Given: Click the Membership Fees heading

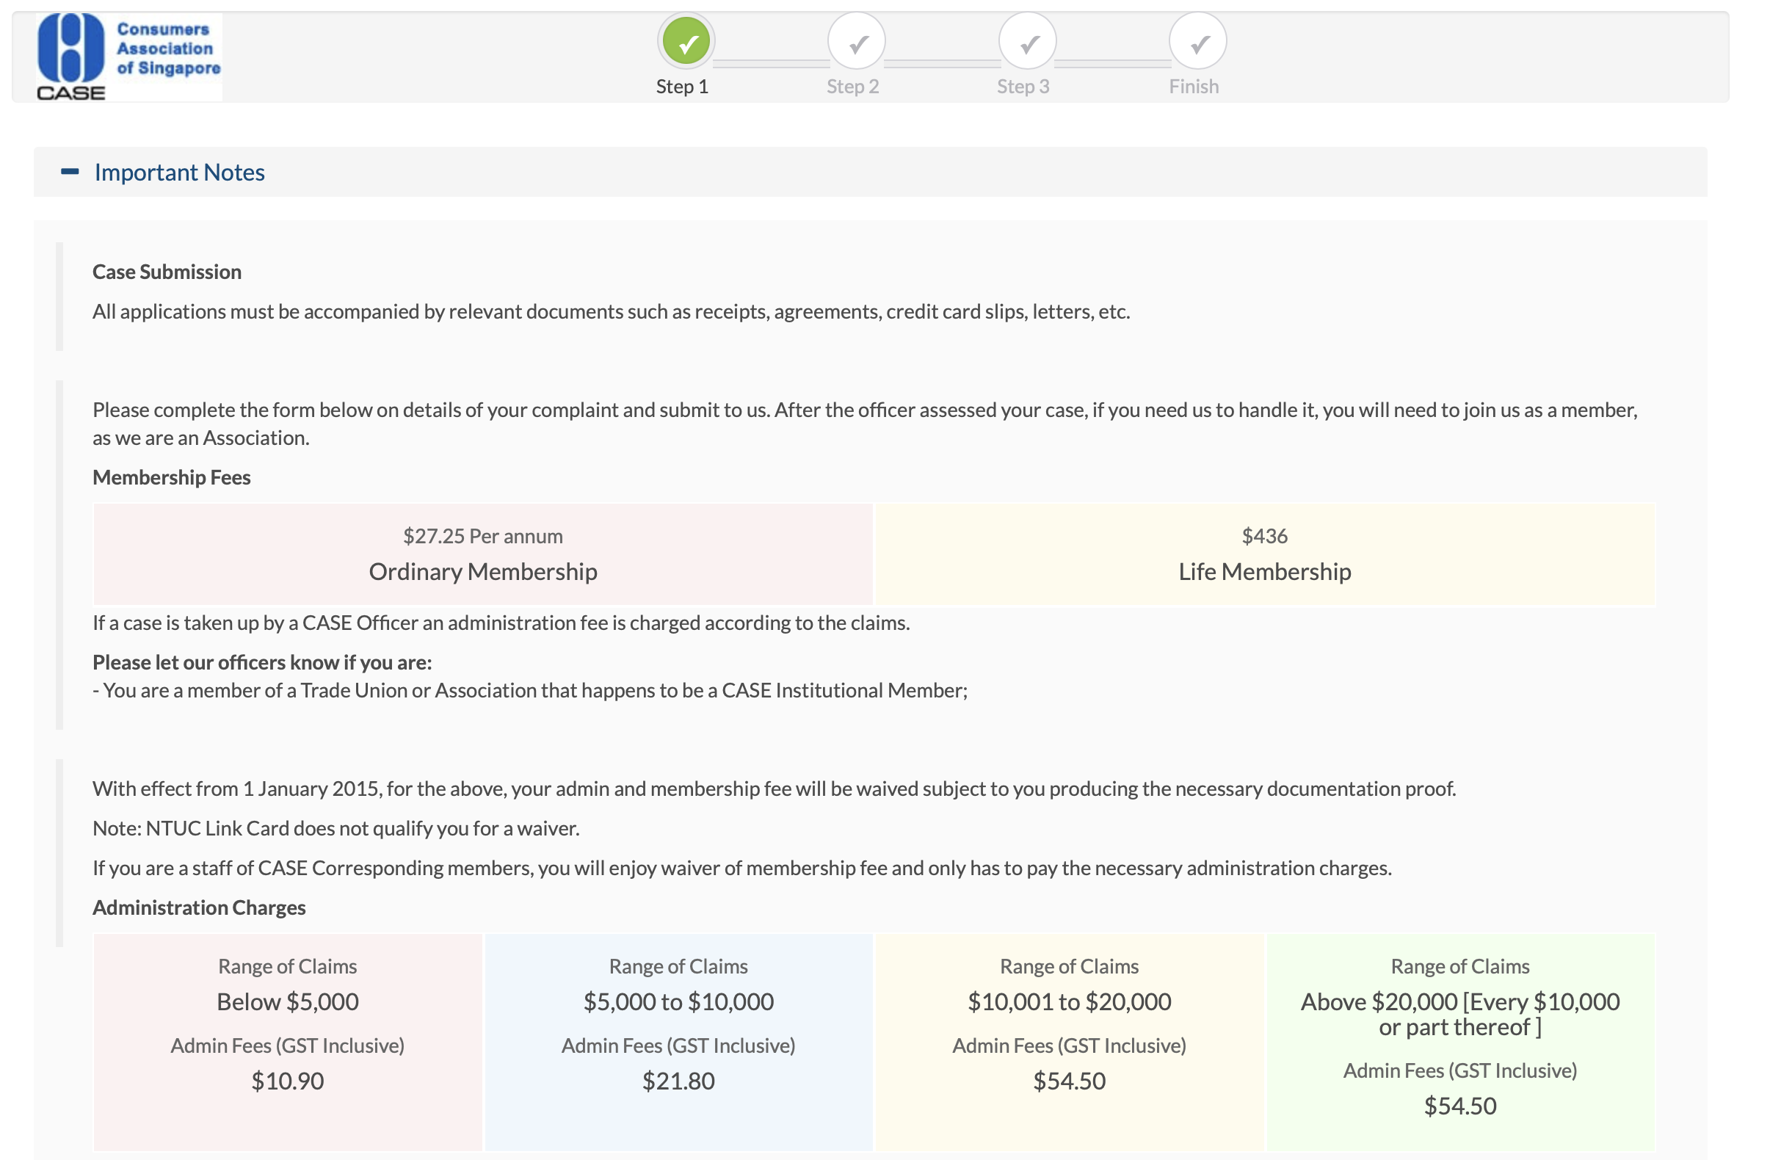Looking at the screenshot, I should click(x=172, y=477).
